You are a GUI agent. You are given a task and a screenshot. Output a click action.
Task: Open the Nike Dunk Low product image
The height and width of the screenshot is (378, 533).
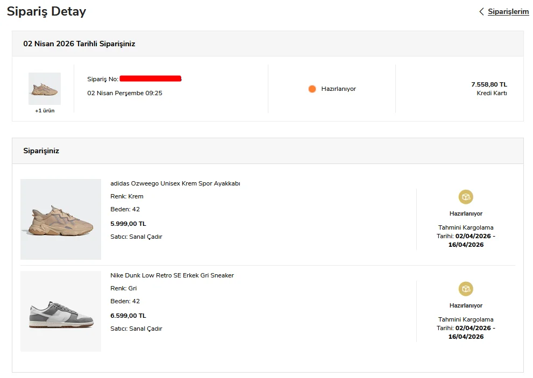tap(61, 311)
